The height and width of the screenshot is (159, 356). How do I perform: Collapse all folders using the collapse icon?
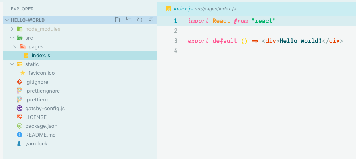pyautogui.click(x=151, y=20)
